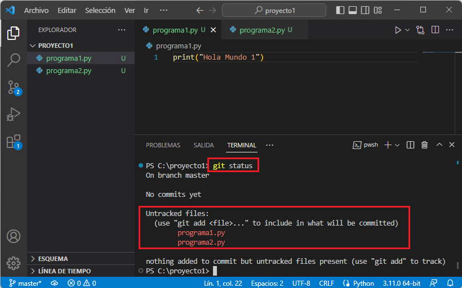Select interpreter 3.11.0 64-bit
The image size is (462, 288).
pyautogui.click(x=402, y=283)
